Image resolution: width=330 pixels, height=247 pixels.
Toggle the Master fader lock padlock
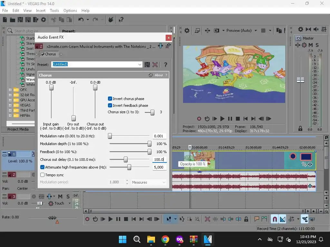300,128
